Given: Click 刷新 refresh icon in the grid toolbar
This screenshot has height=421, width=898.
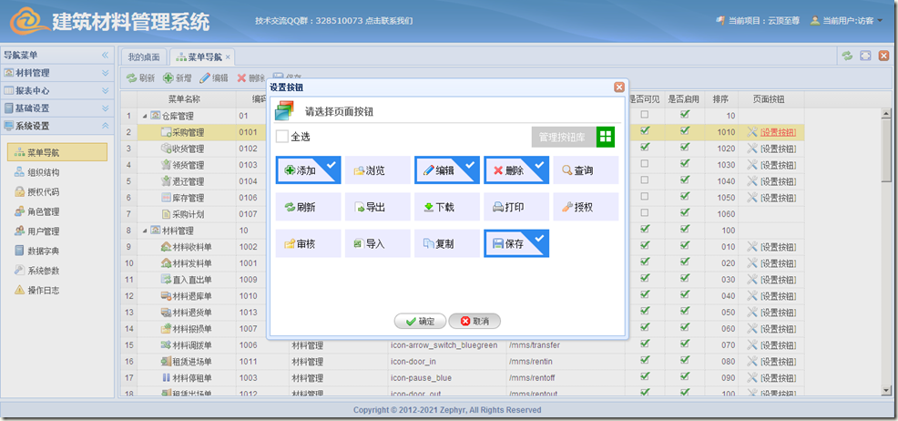Looking at the screenshot, I should pos(140,78).
